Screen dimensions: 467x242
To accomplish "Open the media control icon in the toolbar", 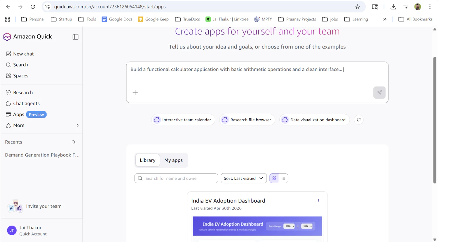I will 405,7.
